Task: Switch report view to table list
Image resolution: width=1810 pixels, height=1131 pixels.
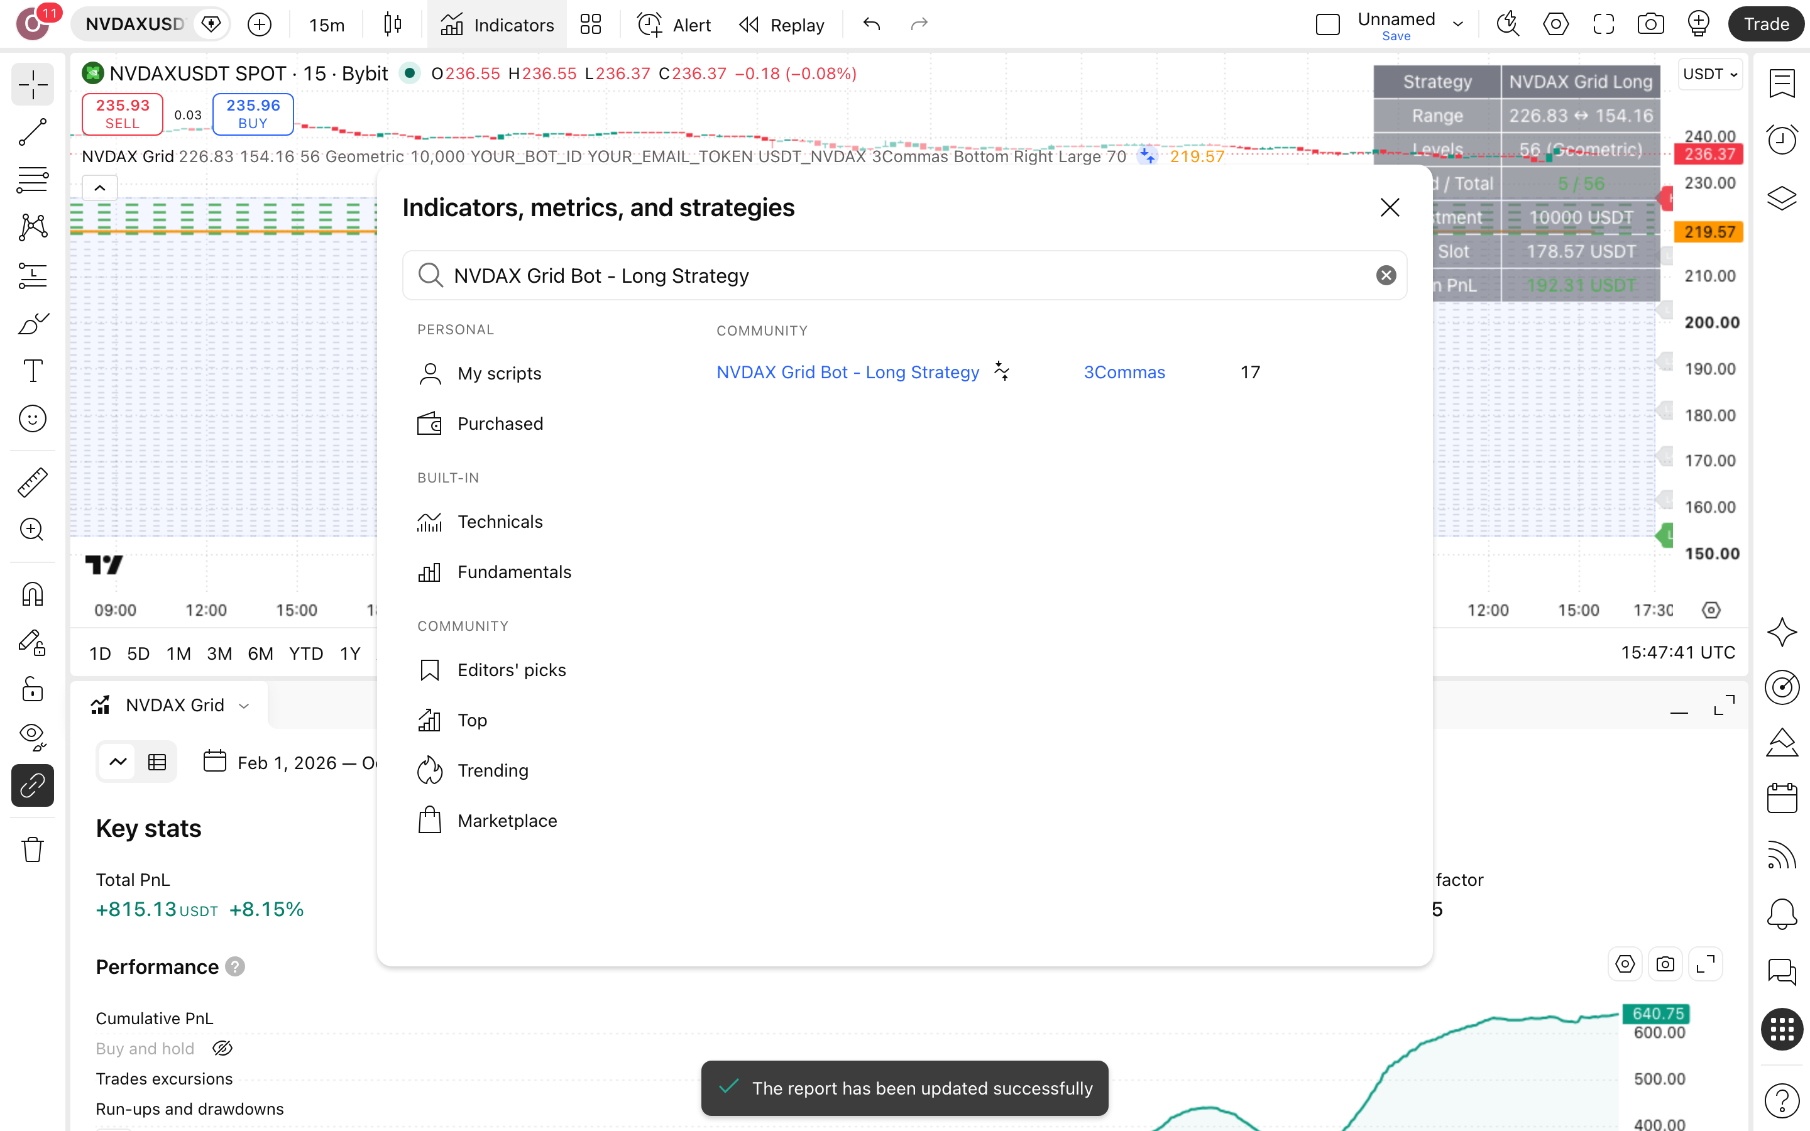Action: click(157, 762)
